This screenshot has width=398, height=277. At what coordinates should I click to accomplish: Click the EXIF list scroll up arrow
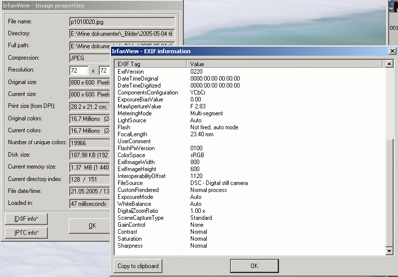click(x=389, y=64)
